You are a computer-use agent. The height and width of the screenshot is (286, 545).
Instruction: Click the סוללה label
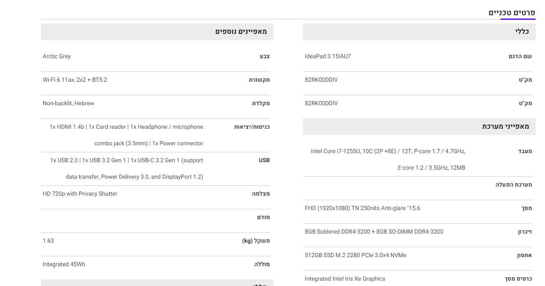point(262,264)
